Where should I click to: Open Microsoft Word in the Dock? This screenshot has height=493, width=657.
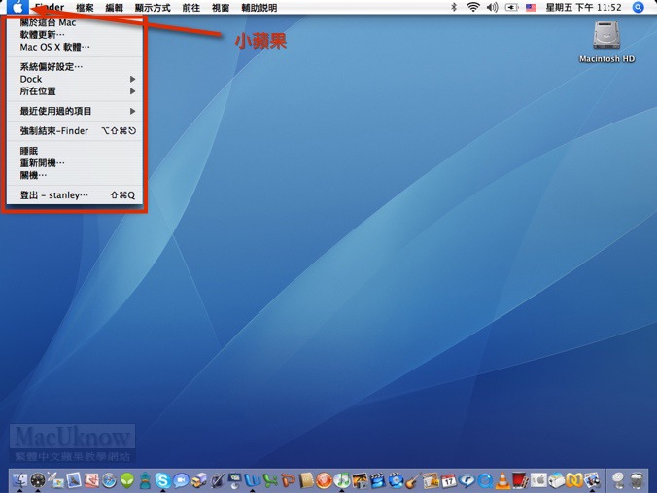pyautogui.click(x=253, y=480)
